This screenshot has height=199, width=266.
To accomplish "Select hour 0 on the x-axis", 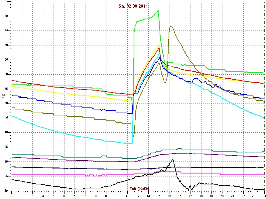I will coord(12,196).
